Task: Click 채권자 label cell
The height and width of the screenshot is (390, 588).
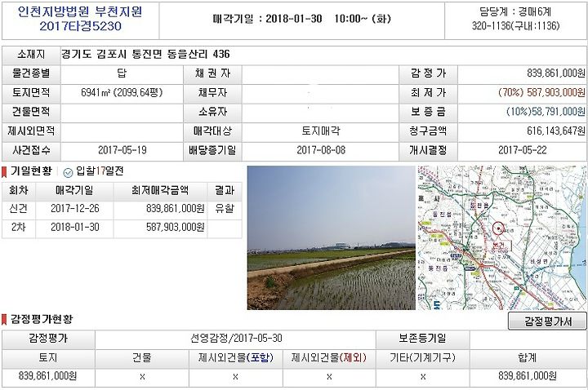Action: pyautogui.click(x=212, y=73)
